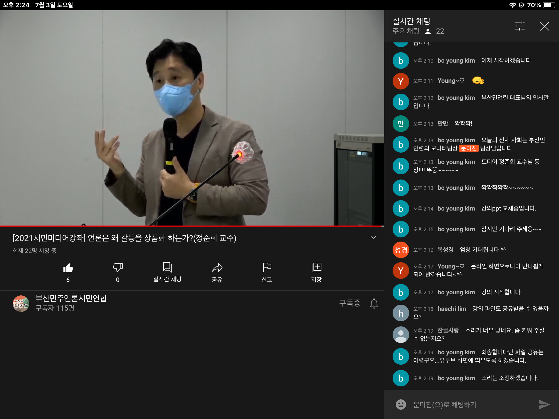This screenshot has width=559, height=419.
Task: Tap the 공유 share arrow icon
Action: 217,268
